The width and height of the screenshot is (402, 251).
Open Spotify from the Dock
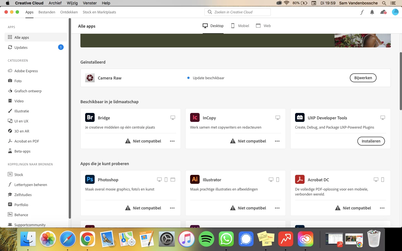click(x=206, y=239)
